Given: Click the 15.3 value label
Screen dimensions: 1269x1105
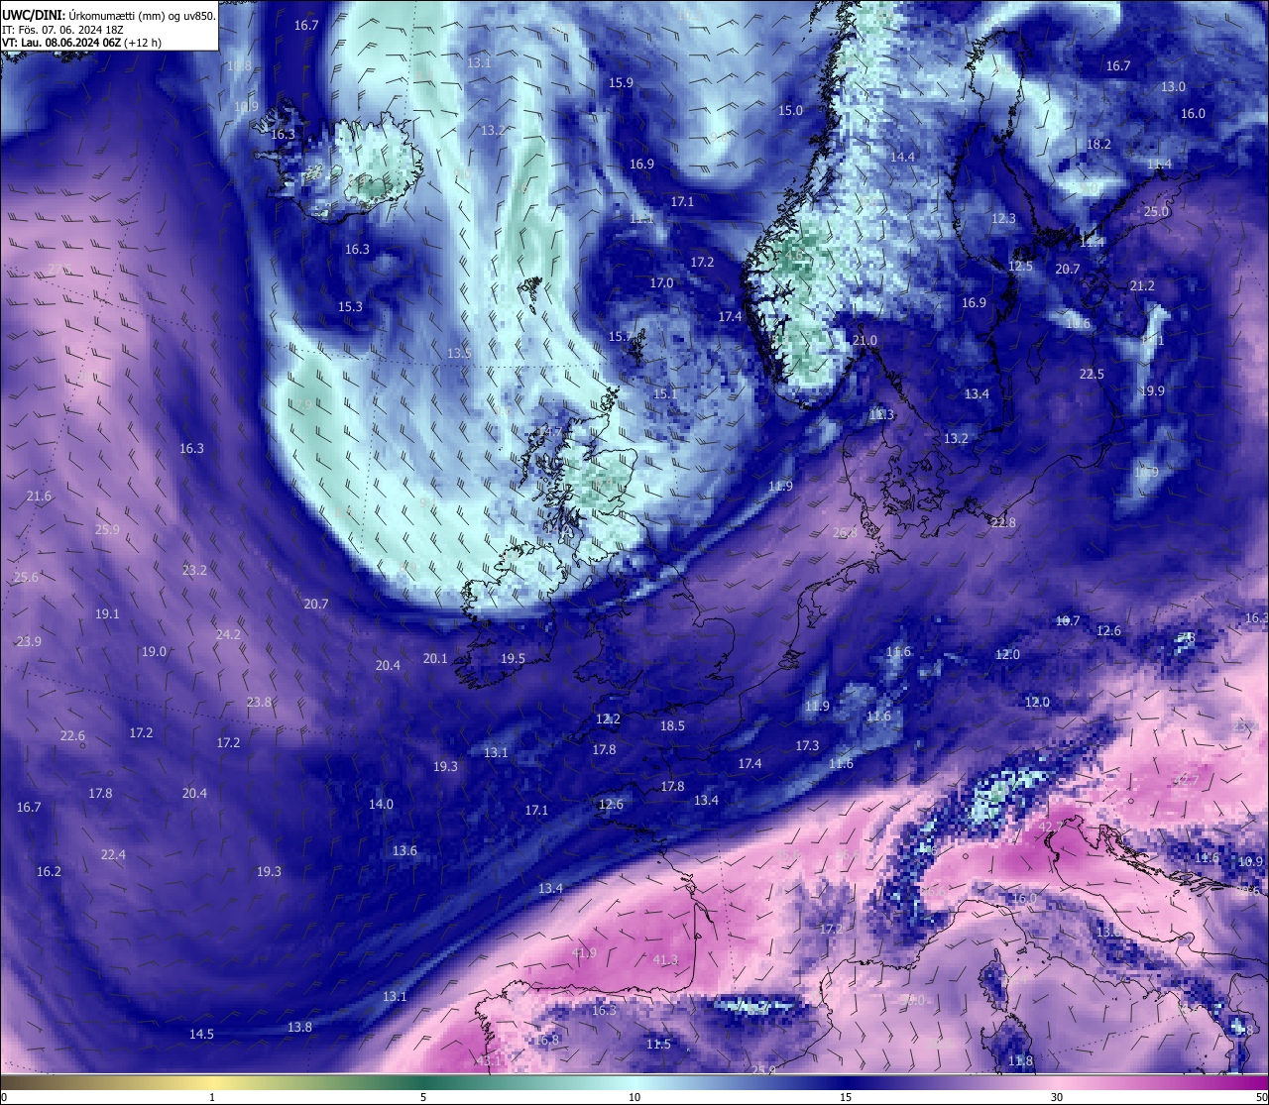Looking at the screenshot, I should (x=350, y=307).
